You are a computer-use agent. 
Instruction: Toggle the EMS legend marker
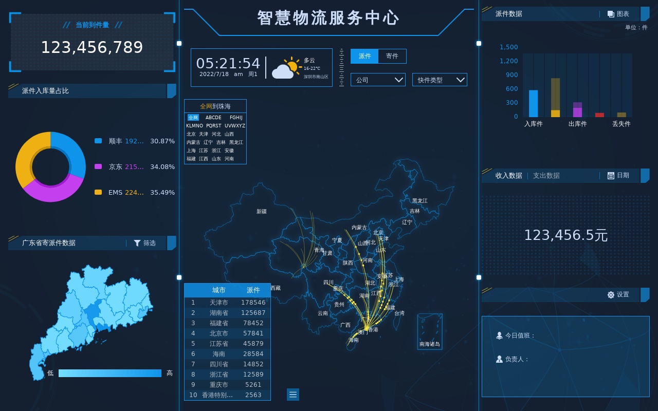[98, 192]
